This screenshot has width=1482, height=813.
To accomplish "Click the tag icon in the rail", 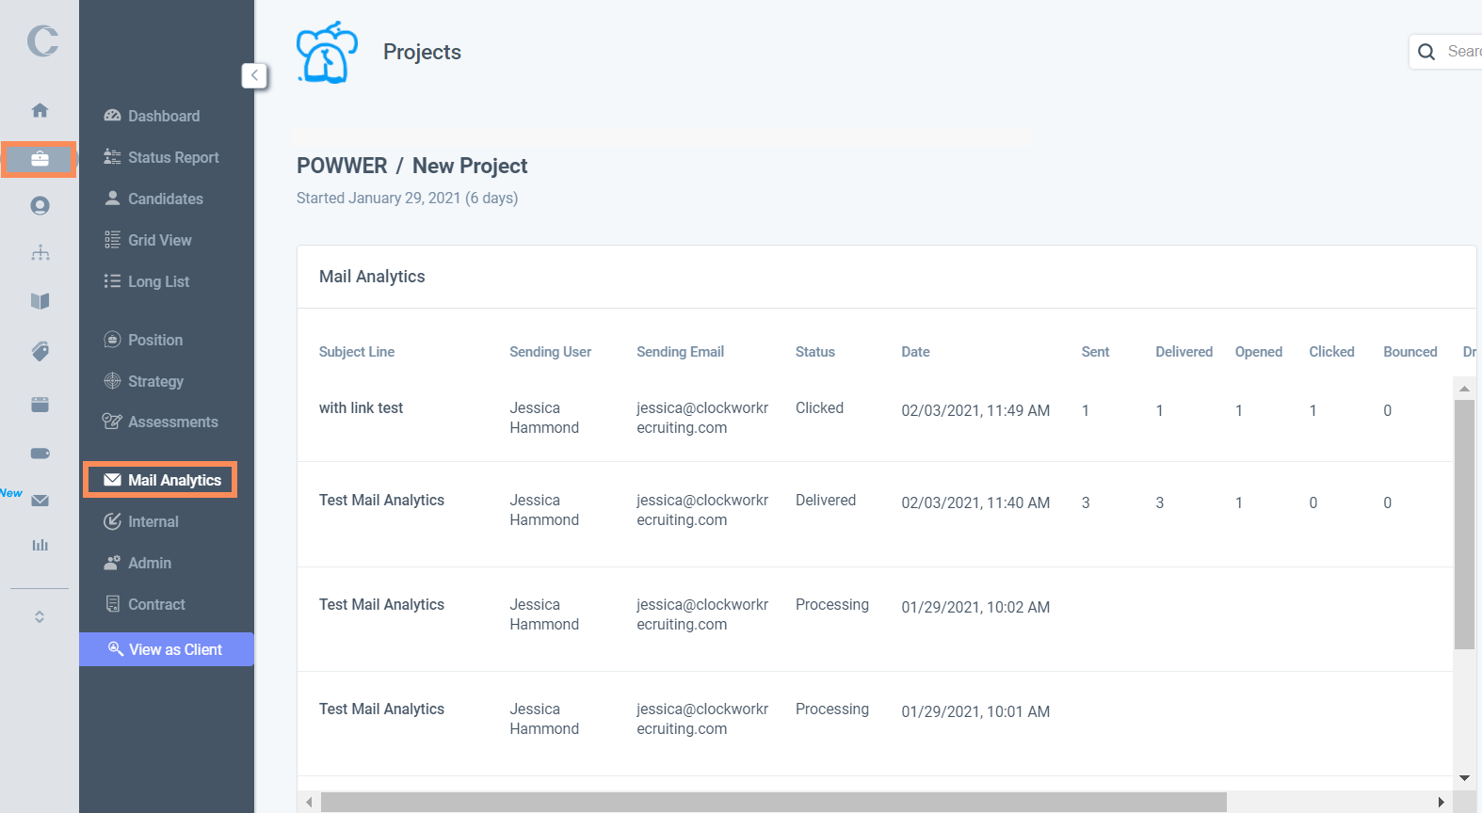I will tap(40, 351).
